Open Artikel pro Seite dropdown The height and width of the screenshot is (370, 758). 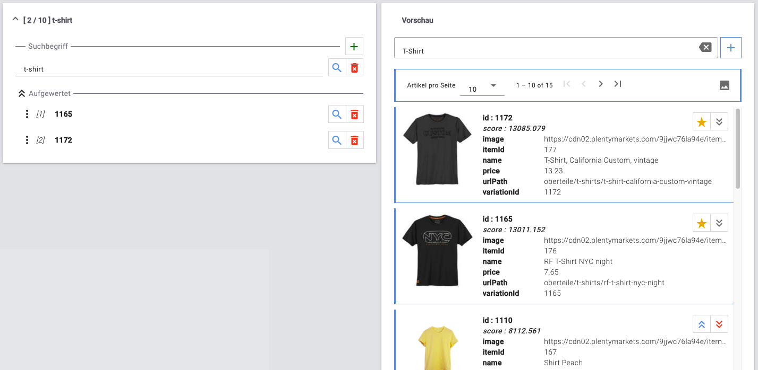pyautogui.click(x=482, y=86)
